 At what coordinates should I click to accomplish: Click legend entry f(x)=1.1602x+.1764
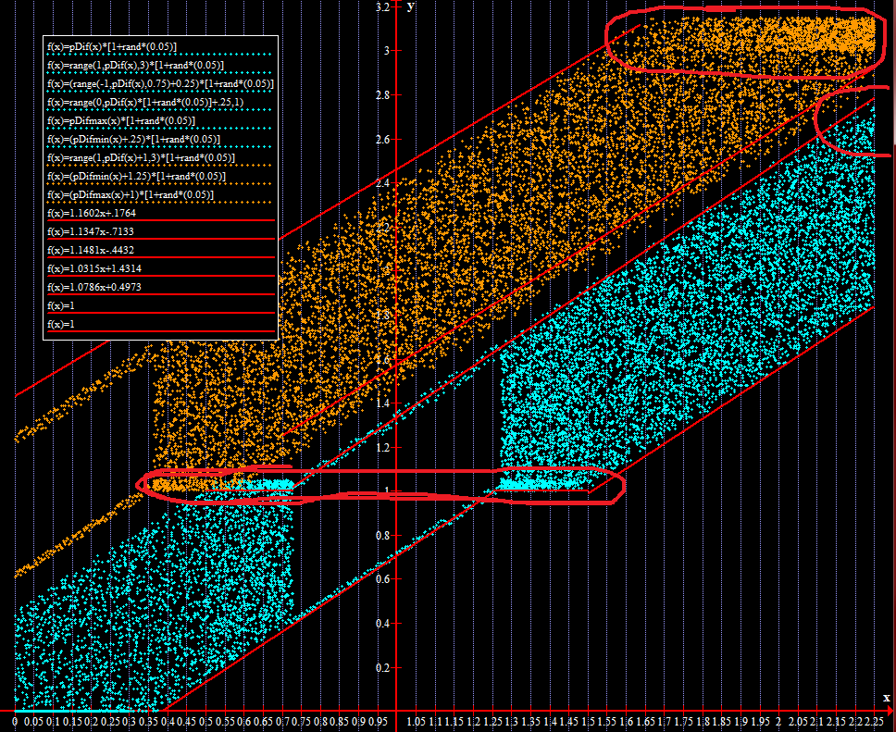point(92,213)
